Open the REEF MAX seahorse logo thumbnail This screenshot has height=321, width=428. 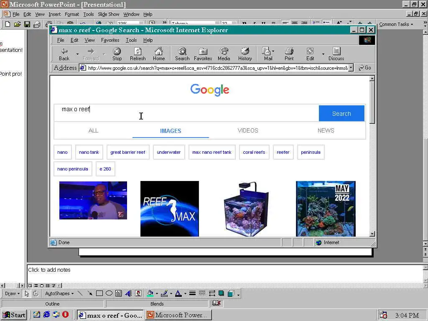click(170, 209)
